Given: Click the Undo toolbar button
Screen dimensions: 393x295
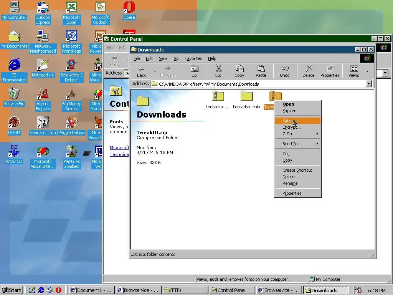Looking at the screenshot, I should point(284,71).
